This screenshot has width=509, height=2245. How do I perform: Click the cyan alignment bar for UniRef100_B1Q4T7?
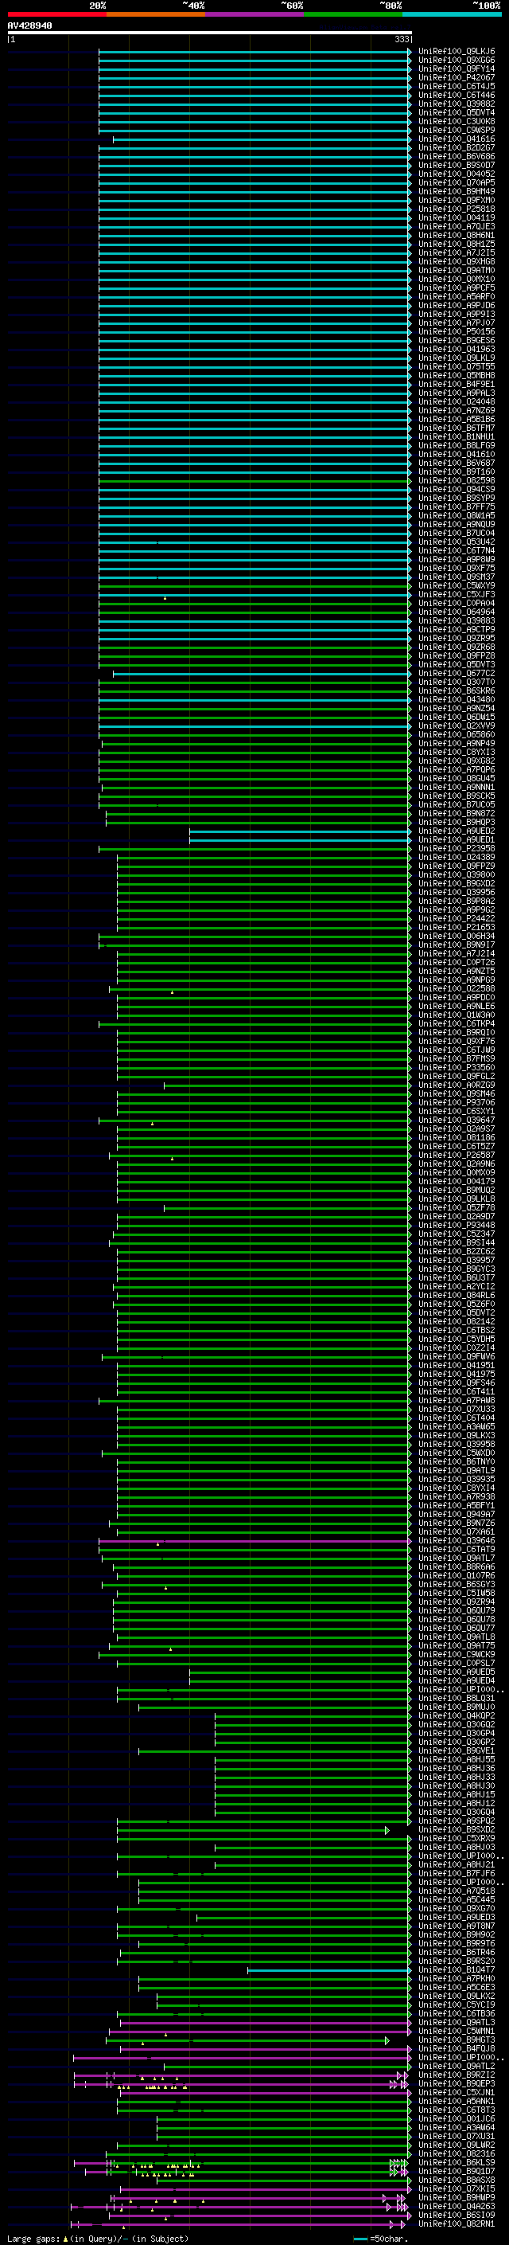point(329,1970)
